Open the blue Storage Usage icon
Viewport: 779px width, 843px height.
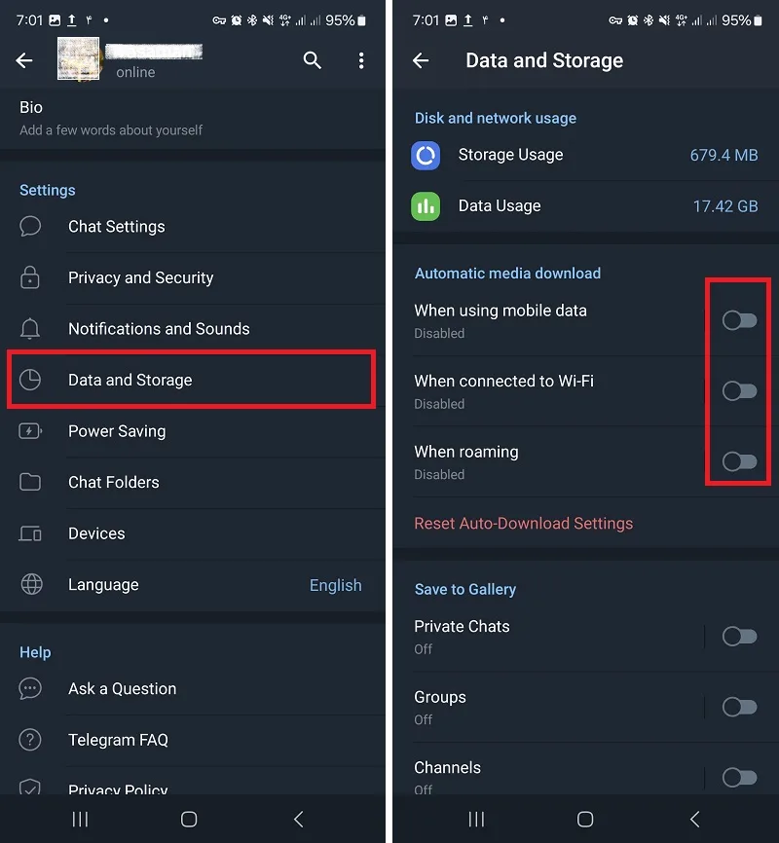pyautogui.click(x=426, y=156)
